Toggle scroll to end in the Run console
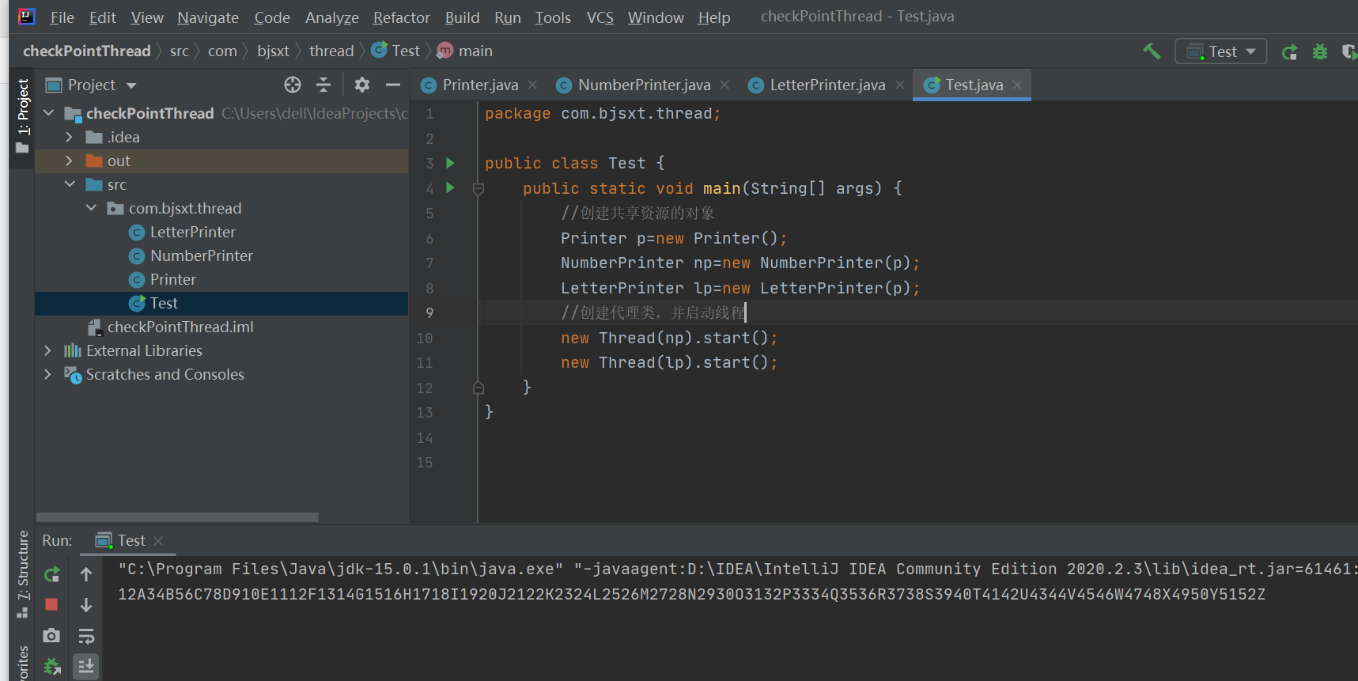This screenshot has width=1358, height=681. pos(86,667)
